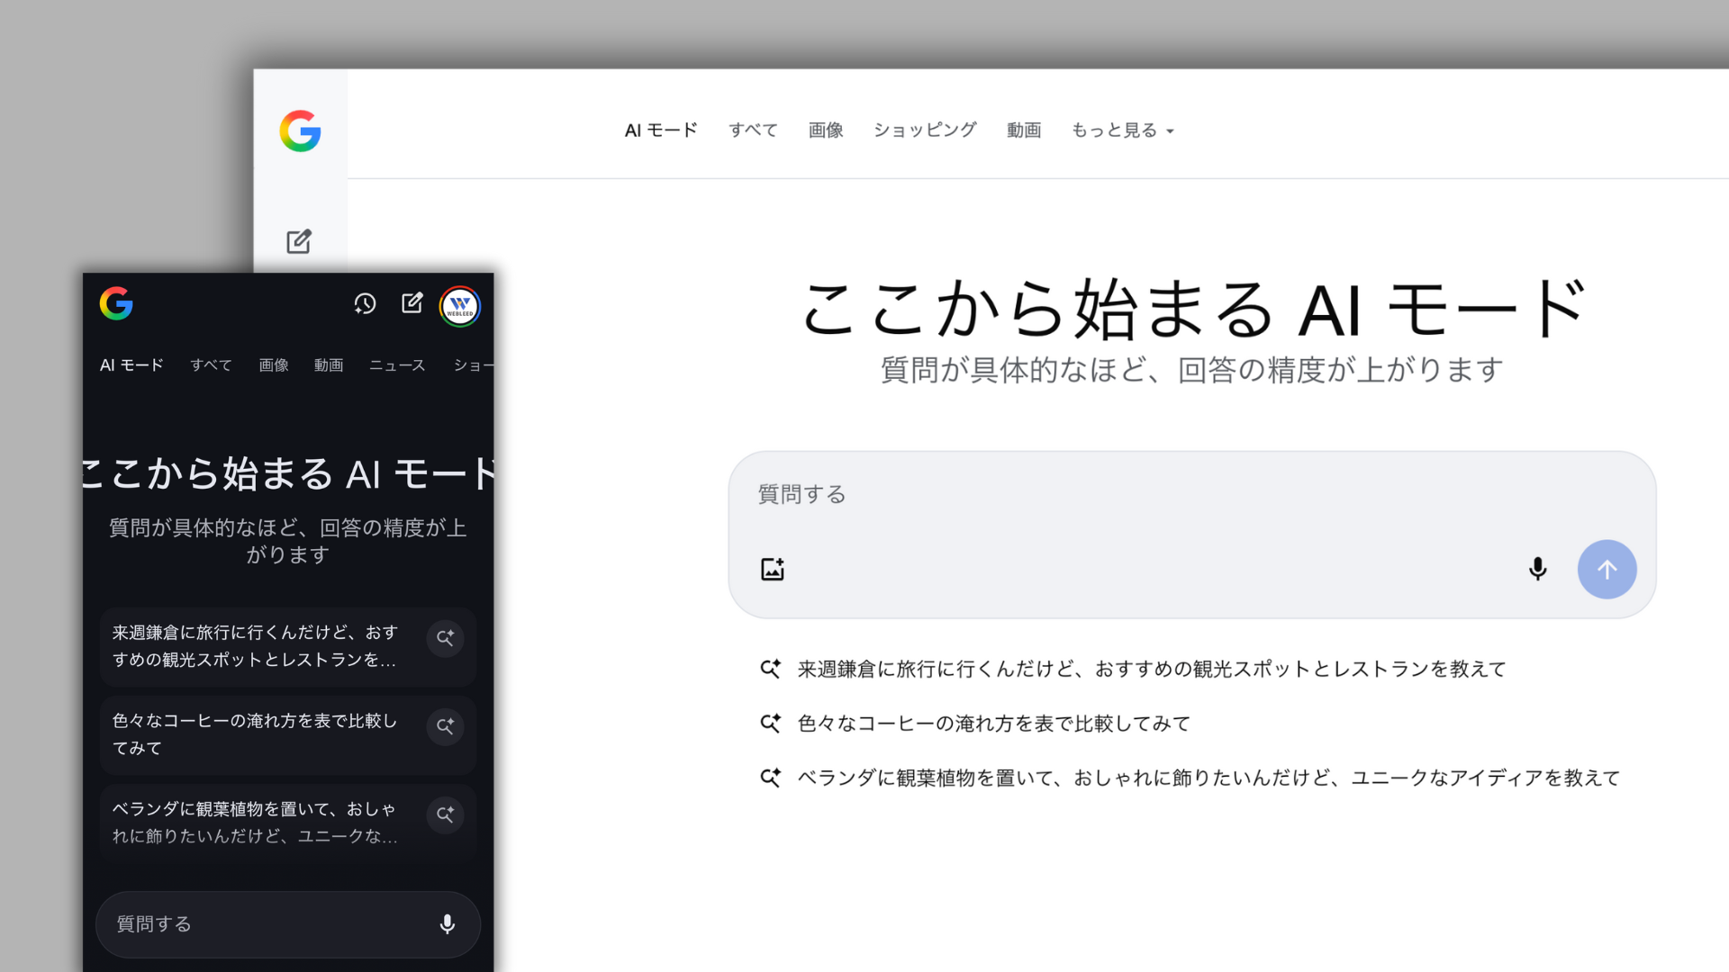Tap the microphone icon in the mobile question field
The image size is (1729, 972).
coord(448,923)
